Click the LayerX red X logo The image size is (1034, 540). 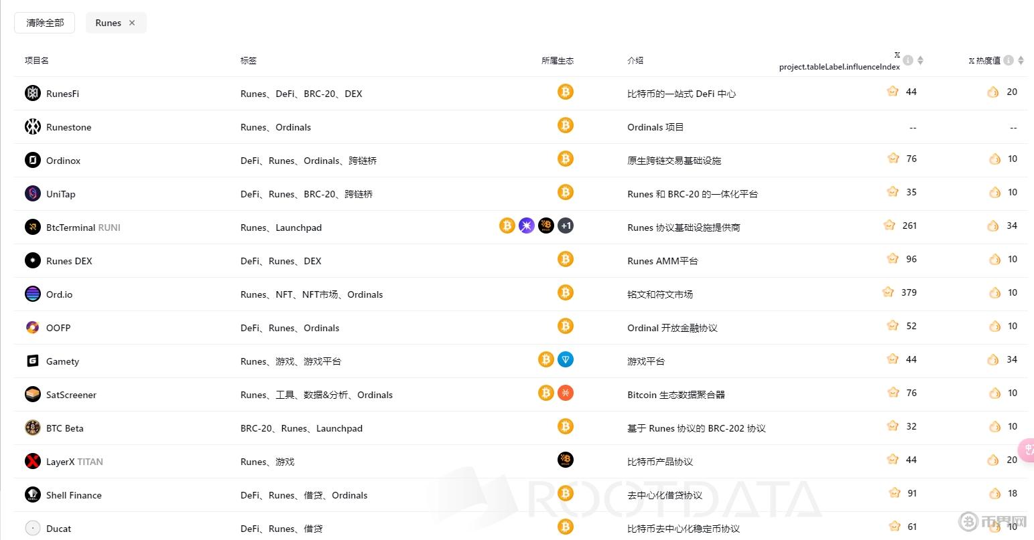click(x=33, y=461)
